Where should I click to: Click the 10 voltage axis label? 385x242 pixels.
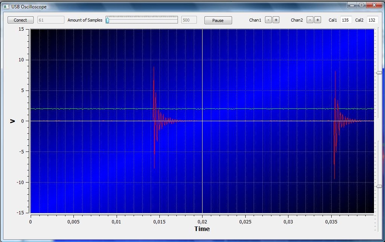(x=21, y=60)
